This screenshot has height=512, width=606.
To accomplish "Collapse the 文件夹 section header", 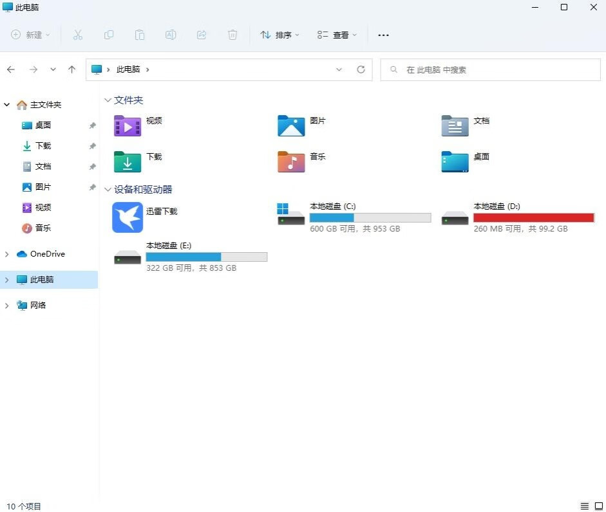I will coord(108,100).
